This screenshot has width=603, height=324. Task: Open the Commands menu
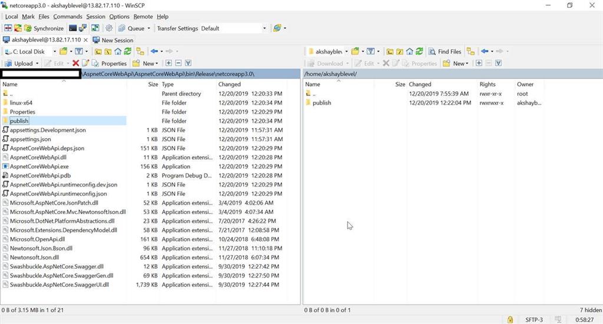(x=68, y=16)
